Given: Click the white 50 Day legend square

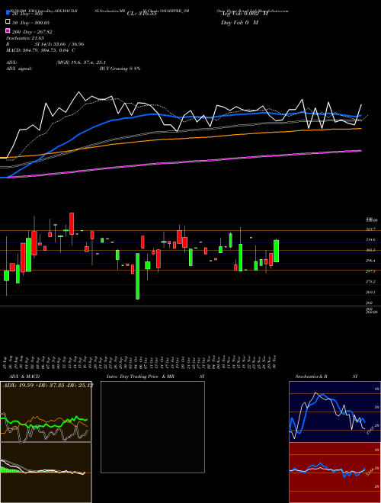Looking at the screenshot, I should (8, 22).
